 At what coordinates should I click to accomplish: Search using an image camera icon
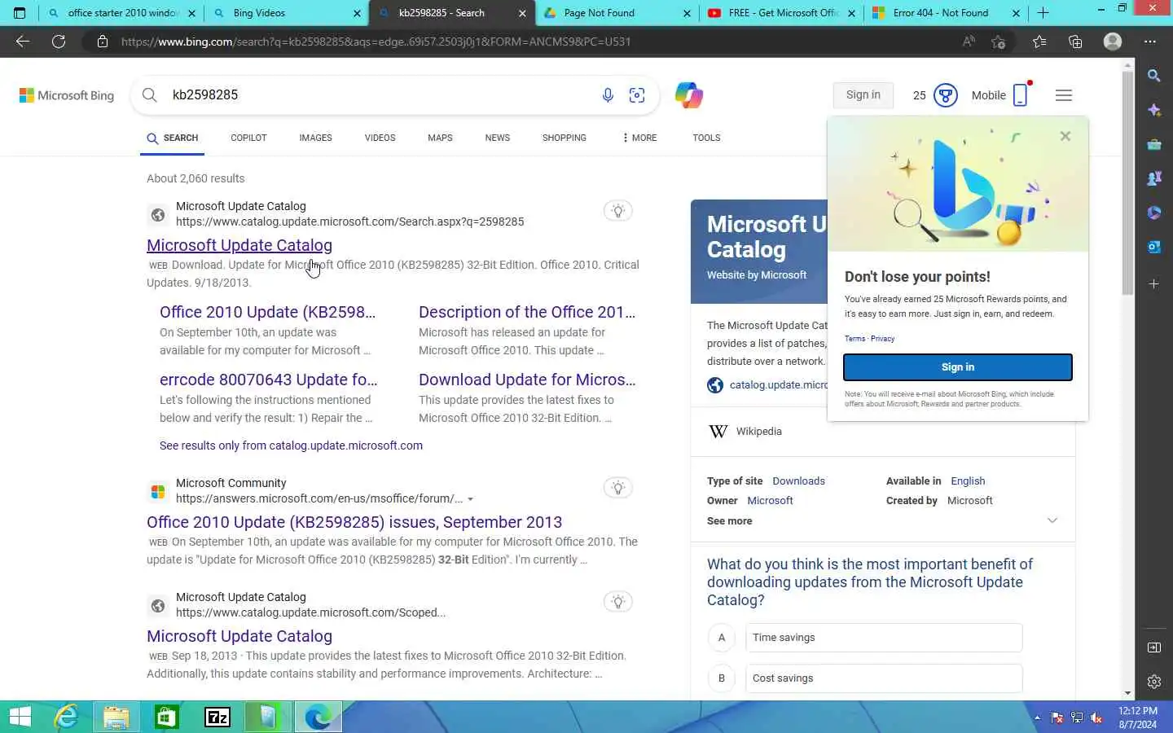[637, 95]
